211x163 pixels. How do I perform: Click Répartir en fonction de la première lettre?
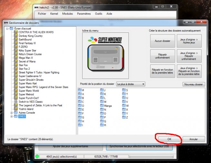click(x=163, y=71)
